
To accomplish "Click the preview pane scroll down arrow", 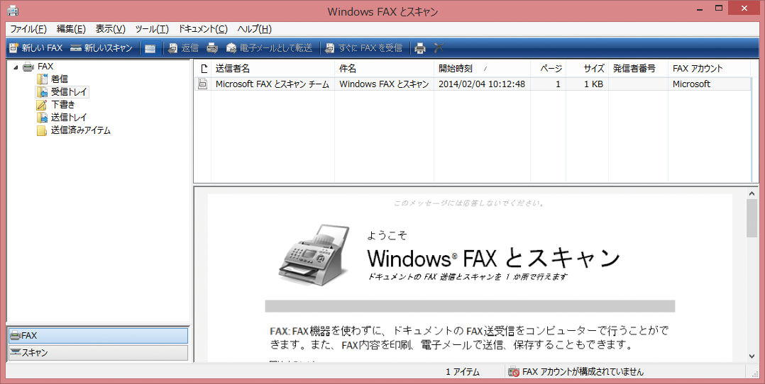I will click(752, 356).
